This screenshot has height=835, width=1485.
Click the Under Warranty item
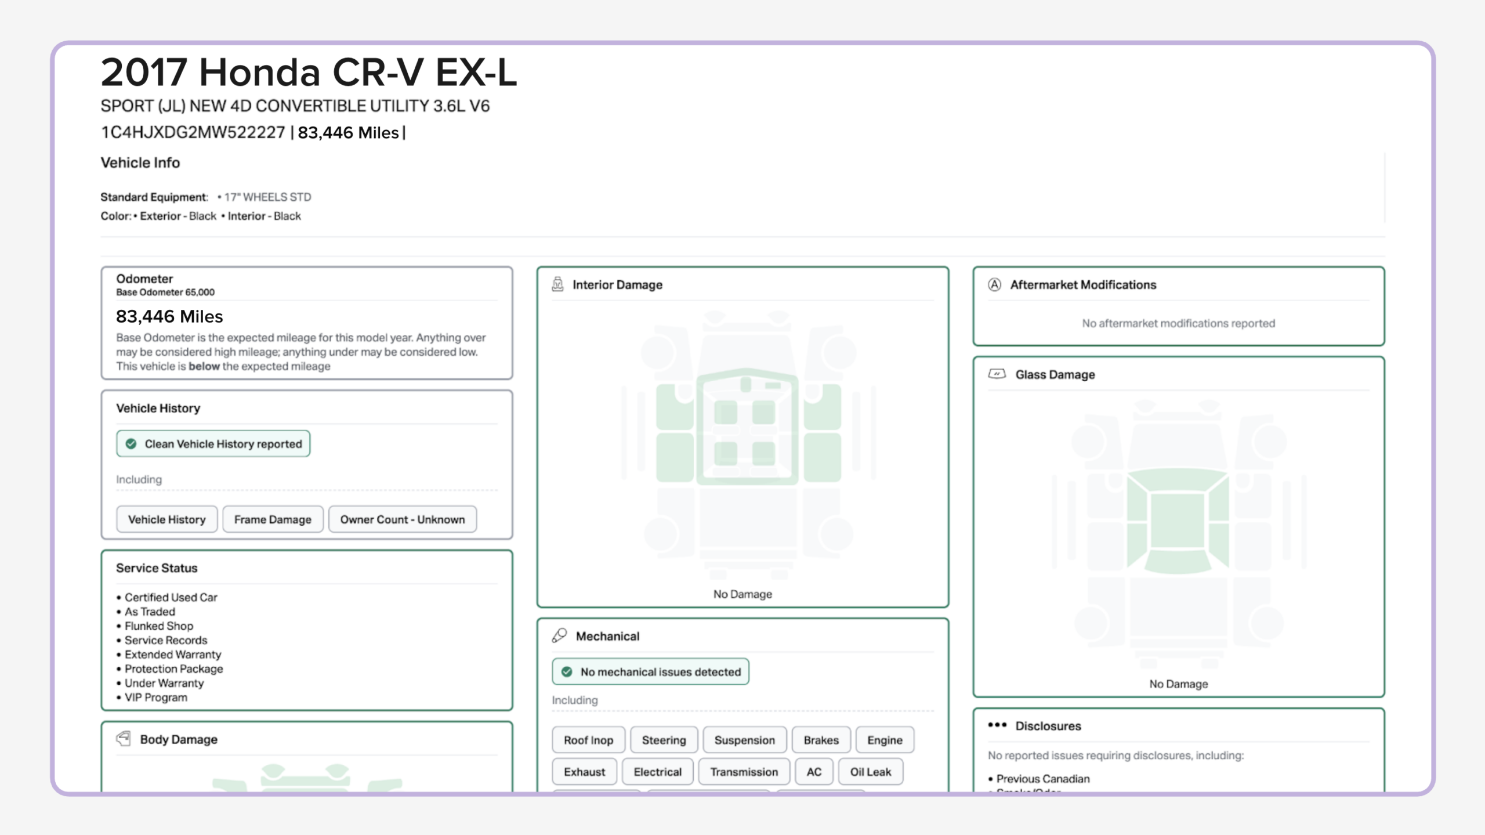164,683
